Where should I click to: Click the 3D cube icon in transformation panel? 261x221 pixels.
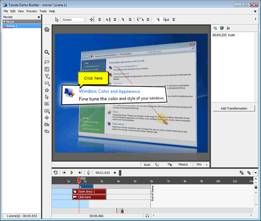222,28
